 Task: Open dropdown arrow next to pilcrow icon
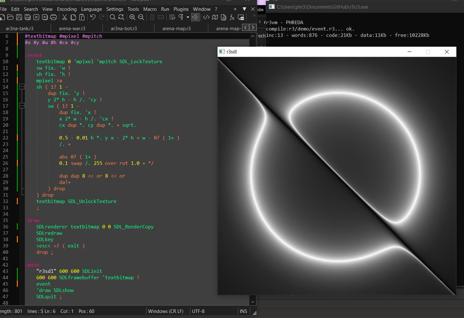[188, 17]
